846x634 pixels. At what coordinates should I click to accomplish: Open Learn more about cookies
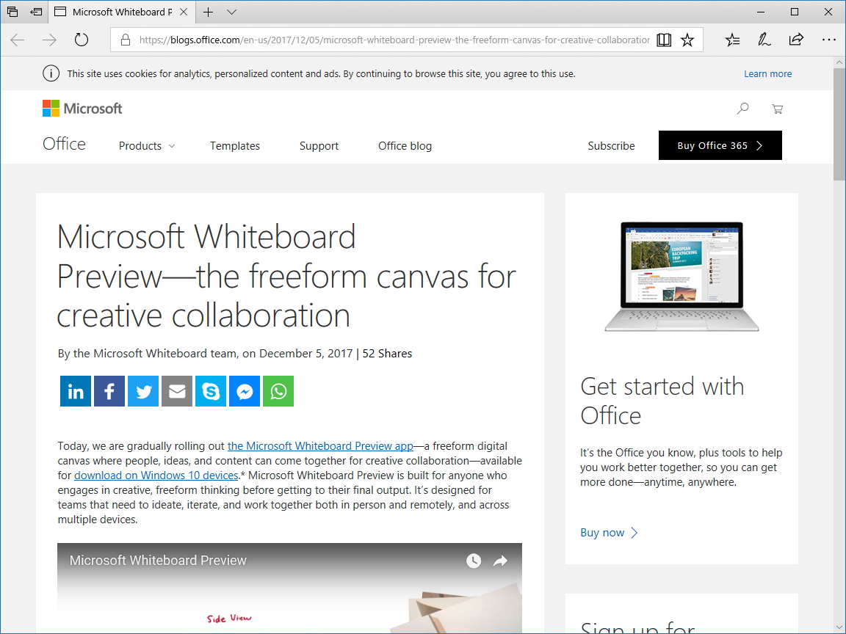[767, 74]
